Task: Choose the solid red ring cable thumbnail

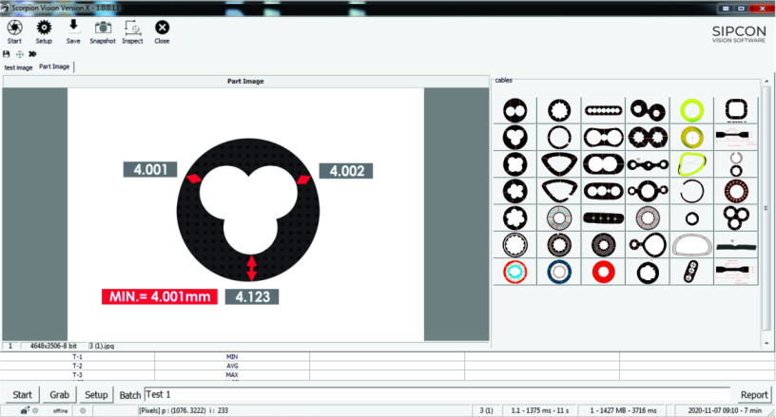Action: coord(603,272)
